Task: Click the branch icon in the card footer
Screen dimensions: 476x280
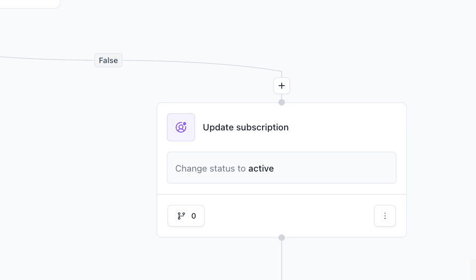Action: click(x=181, y=216)
